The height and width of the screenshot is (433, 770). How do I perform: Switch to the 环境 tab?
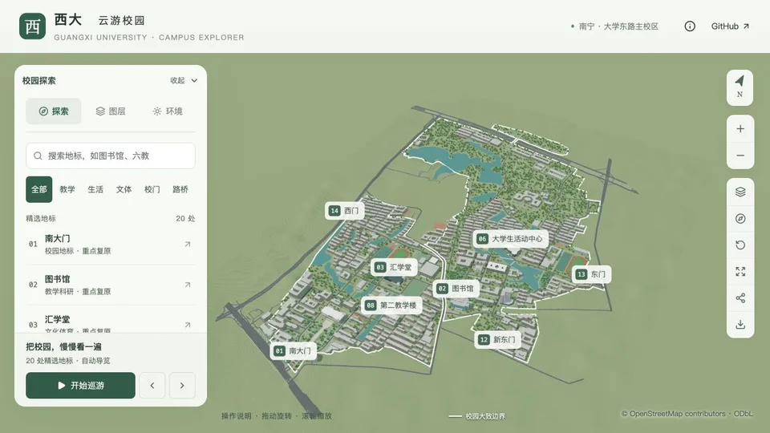168,111
